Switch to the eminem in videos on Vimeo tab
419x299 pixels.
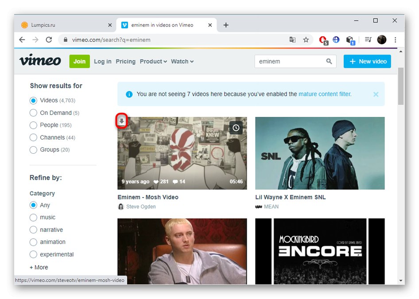pos(167,25)
